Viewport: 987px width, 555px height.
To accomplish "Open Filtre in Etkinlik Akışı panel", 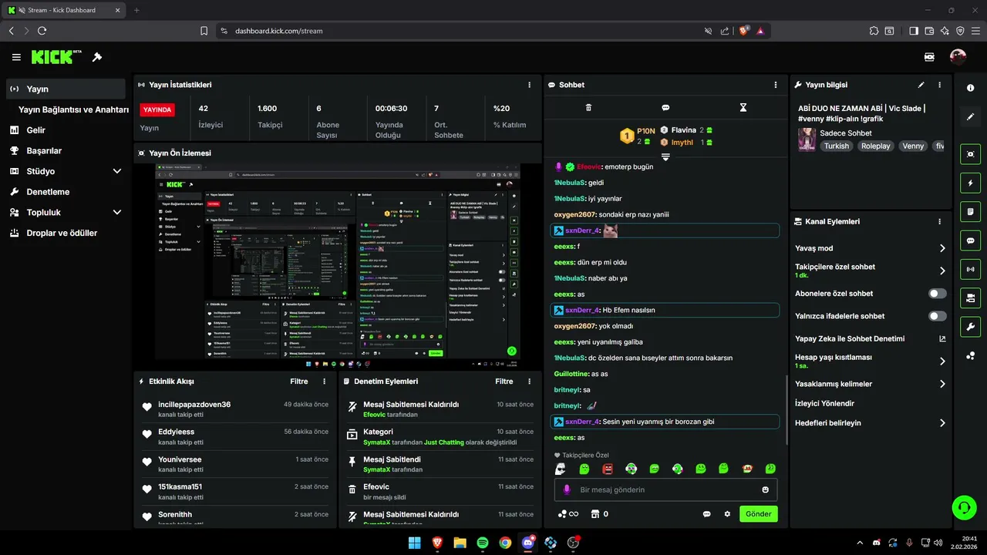I will 299,382.
